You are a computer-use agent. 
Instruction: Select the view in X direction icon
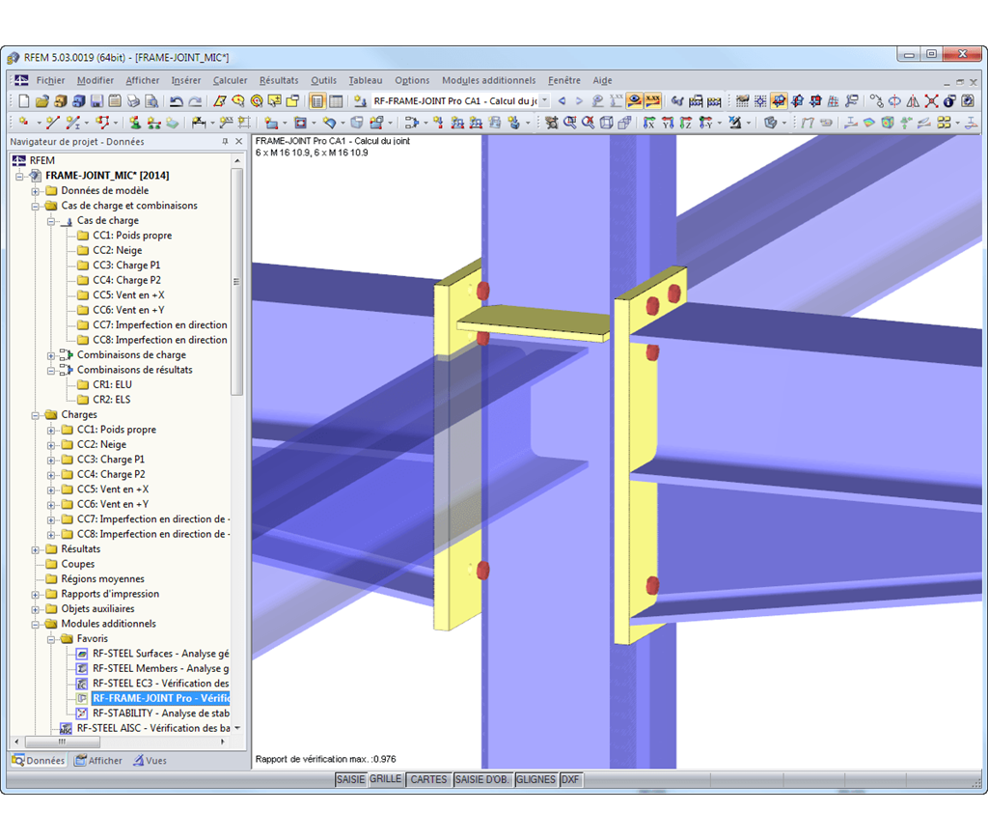point(648,123)
